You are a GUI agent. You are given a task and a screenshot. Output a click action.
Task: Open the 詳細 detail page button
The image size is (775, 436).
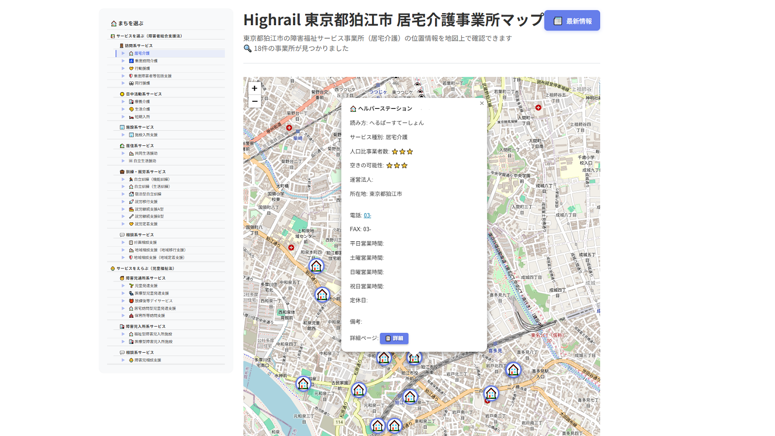click(394, 338)
